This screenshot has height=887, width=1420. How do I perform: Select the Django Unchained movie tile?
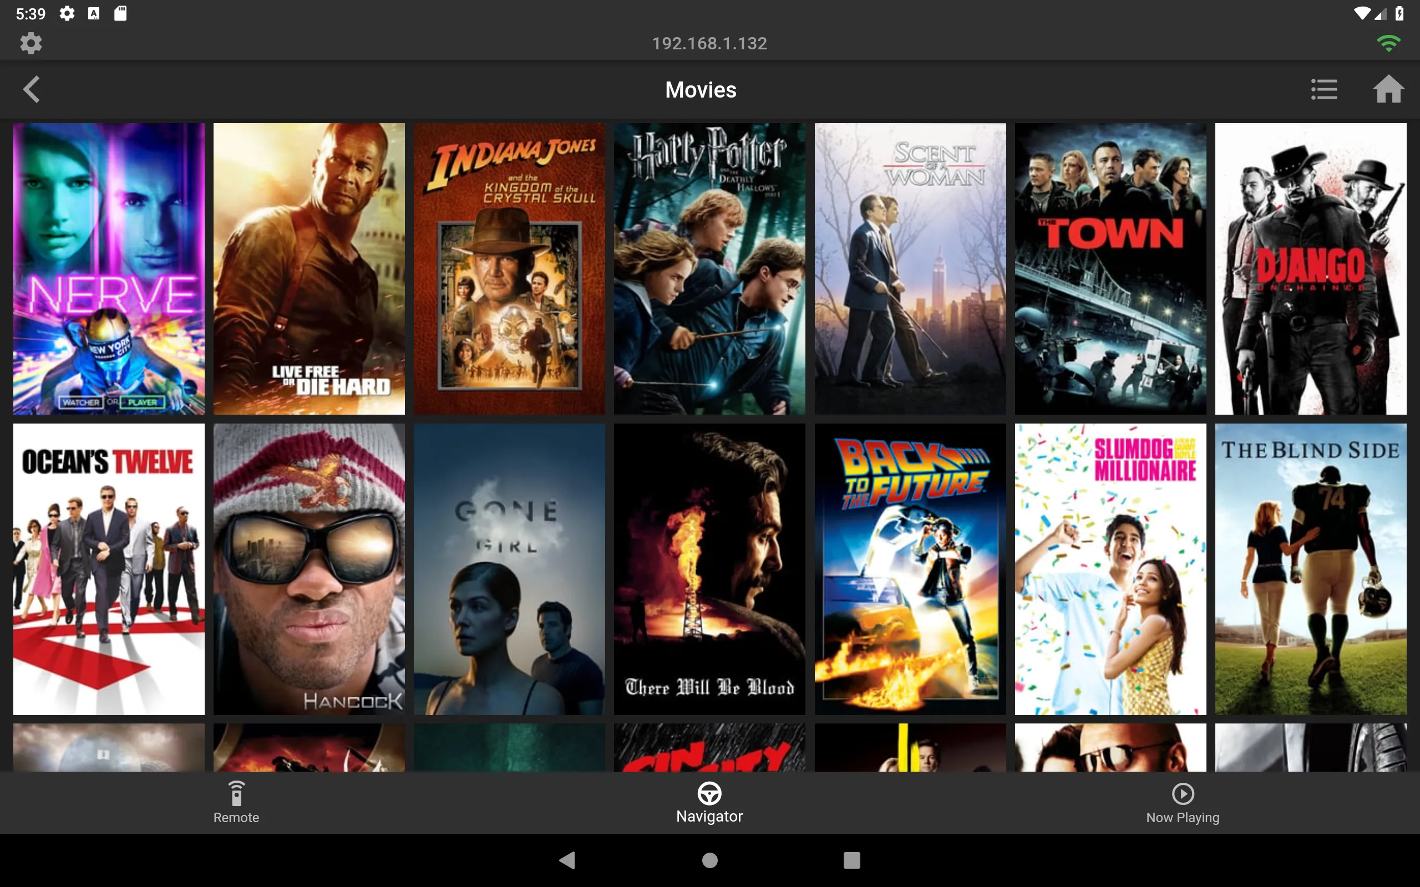[x=1312, y=269]
